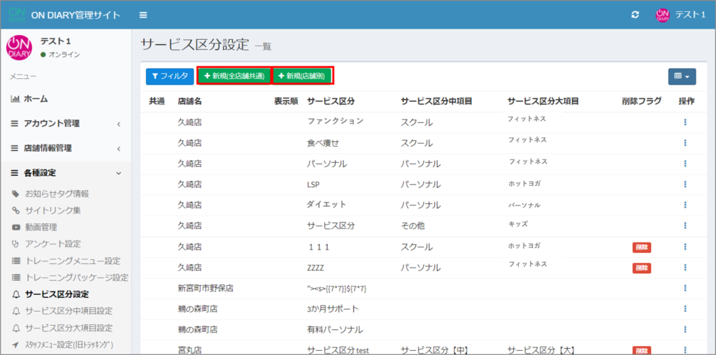
Task: Click 新規(店舗別) button
Action: pos(301,75)
